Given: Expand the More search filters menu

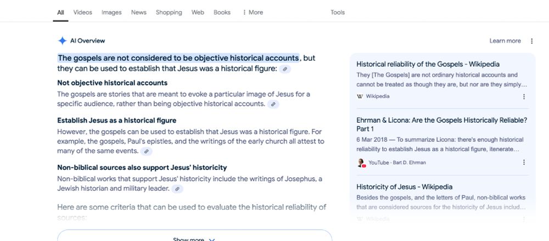Looking at the screenshot, I should coord(253,12).
